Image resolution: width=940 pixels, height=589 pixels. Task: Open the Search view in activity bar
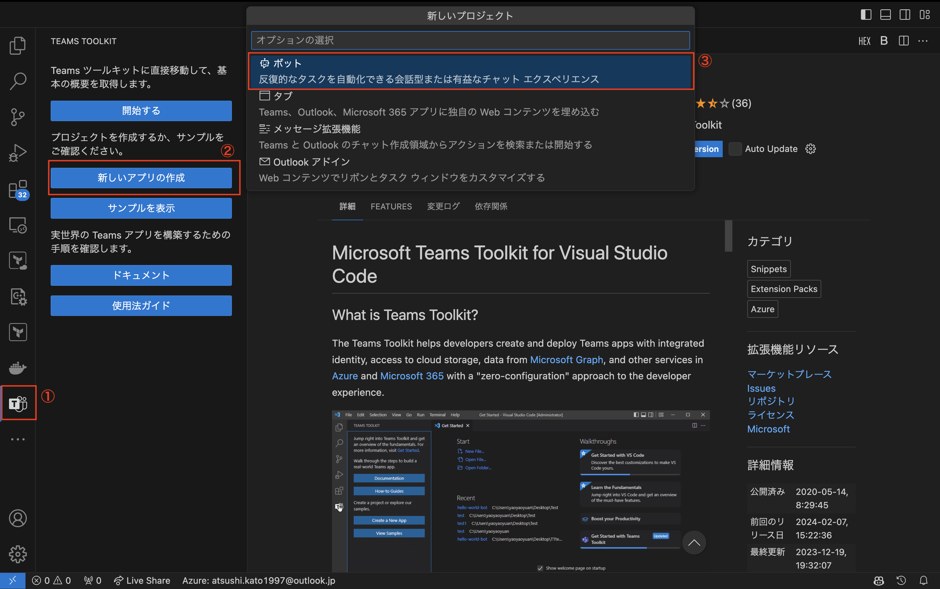17,81
